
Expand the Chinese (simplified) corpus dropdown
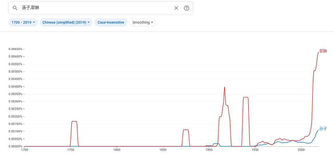pos(66,22)
